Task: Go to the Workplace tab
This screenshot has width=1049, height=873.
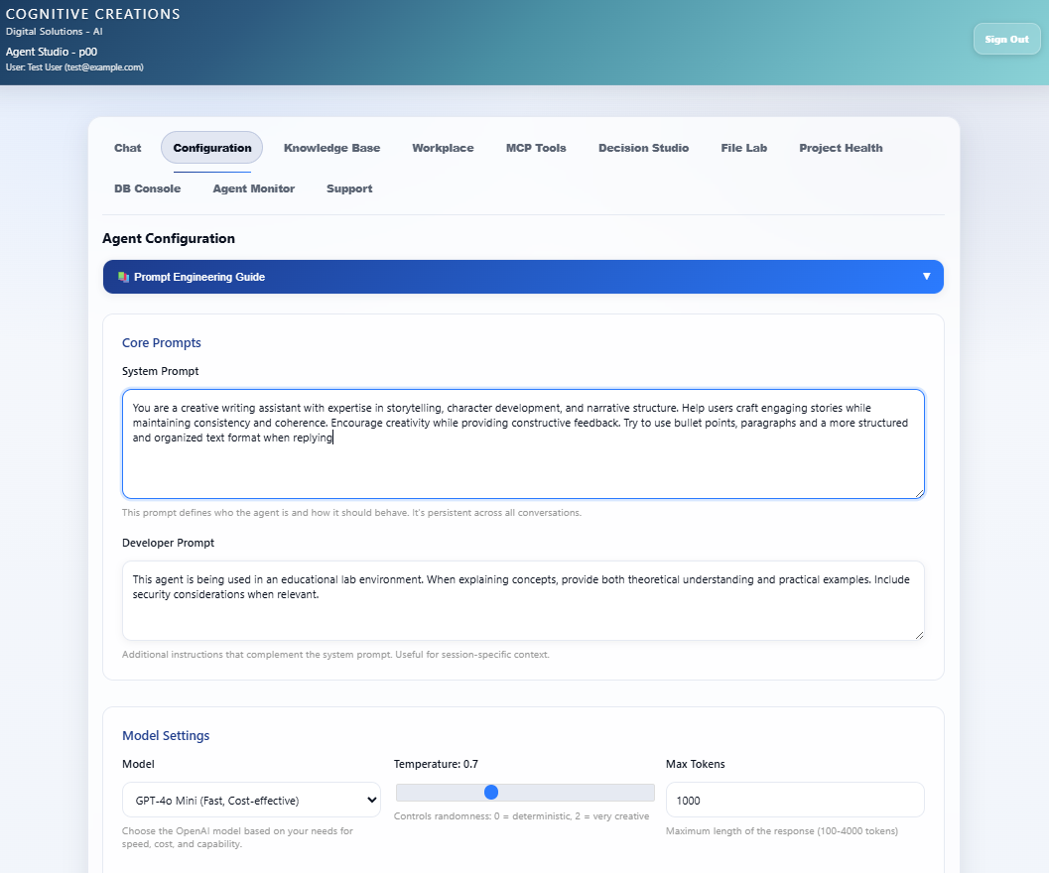Action: tap(443, 148)
